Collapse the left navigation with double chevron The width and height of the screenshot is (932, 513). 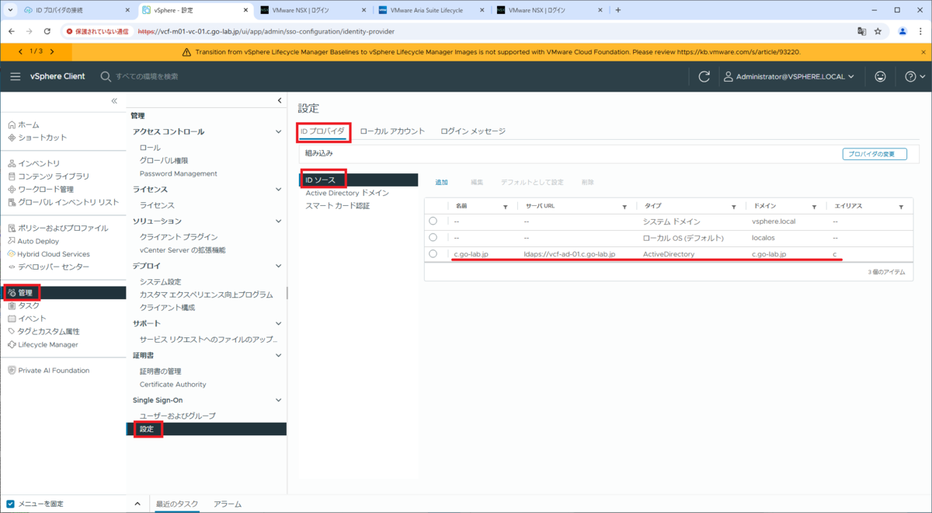click(114, 101)
